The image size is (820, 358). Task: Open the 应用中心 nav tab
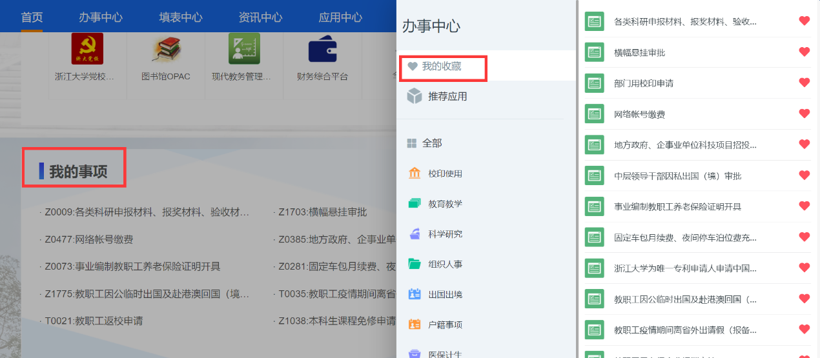pyautogui.click(x=340, y=17)
